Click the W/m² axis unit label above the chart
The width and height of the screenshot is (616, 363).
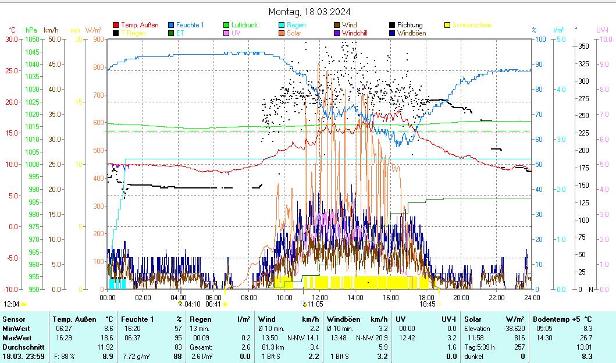point(94,30)
